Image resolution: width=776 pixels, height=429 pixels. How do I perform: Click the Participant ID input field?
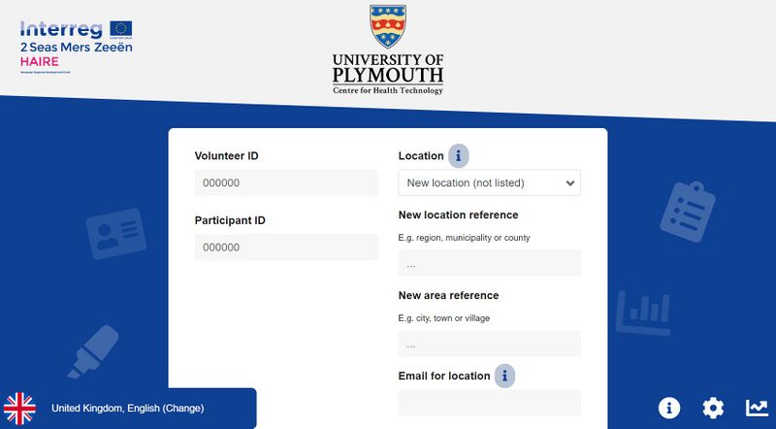coord(286,247)
